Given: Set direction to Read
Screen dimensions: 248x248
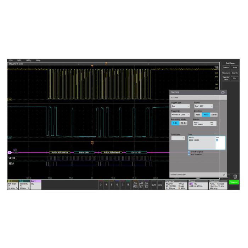Looking at the screenshot, I should tap(198, 114).
